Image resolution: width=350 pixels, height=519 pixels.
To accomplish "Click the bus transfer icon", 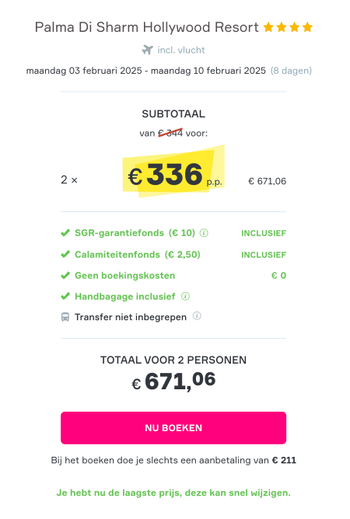I will tap(65, 317).
